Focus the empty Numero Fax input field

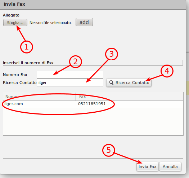tap(70, 75)
